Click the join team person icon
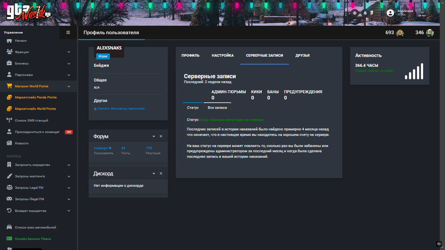 coord(9,132)
